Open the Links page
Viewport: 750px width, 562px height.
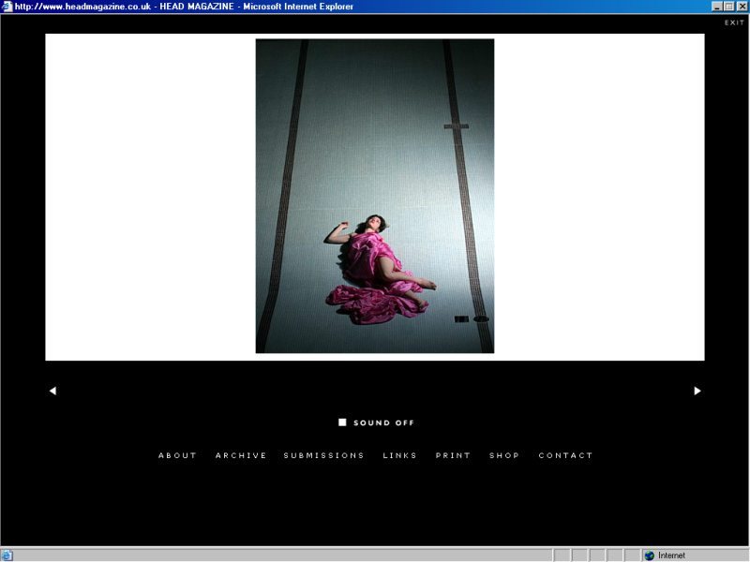click(x=399, y=455)
